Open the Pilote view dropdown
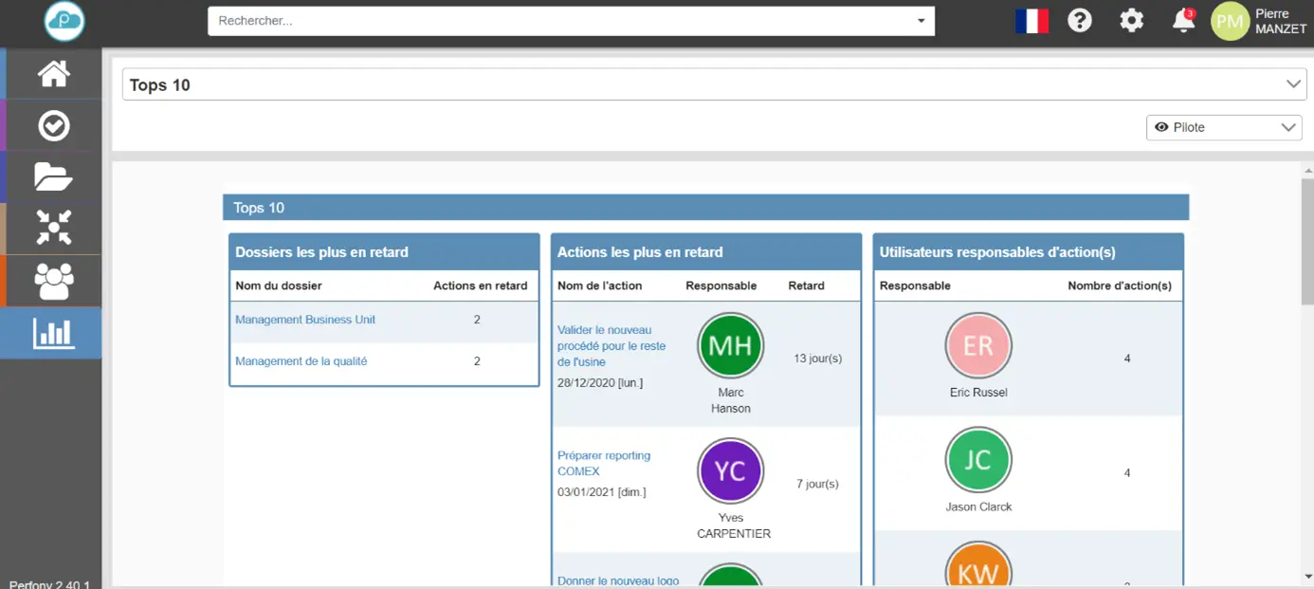The height and width of the screenshot is (589, 1314). pyautogui.click(x=1224, y=127)
